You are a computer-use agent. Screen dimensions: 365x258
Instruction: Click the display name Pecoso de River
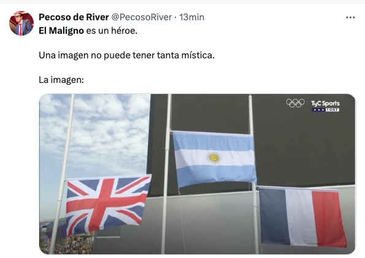pos(74,17)
